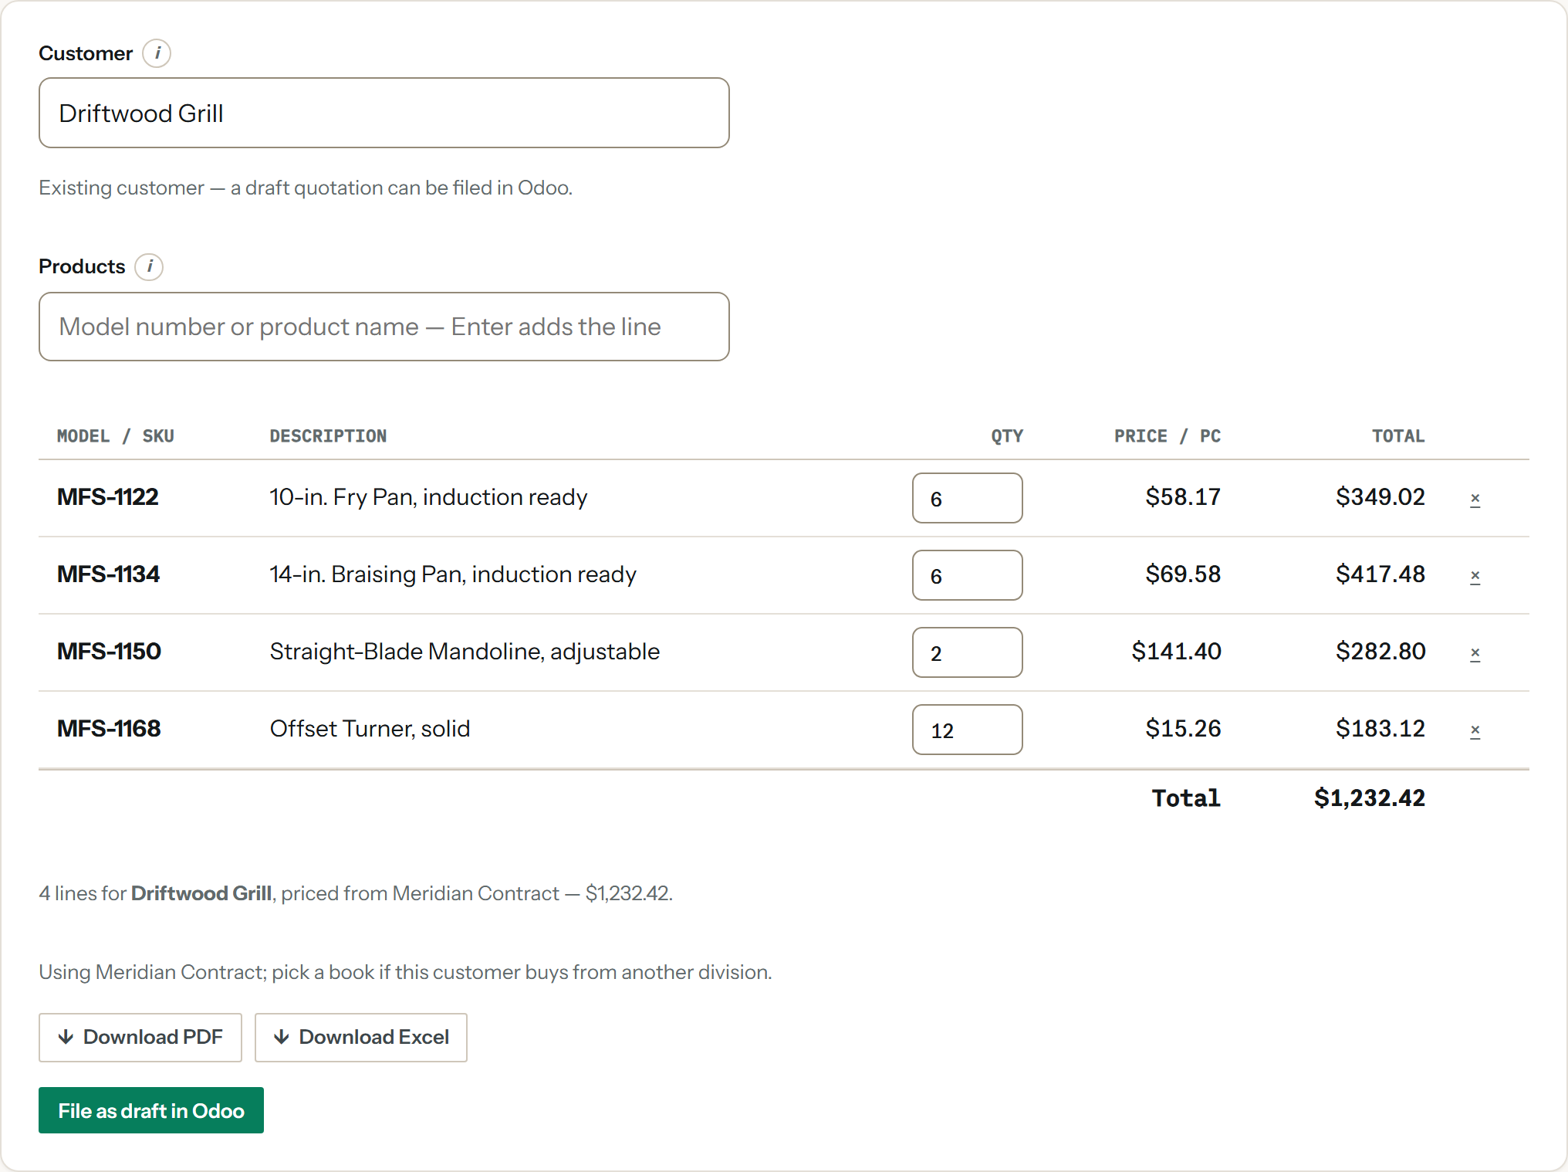Click the $183.12 line total
The image size is (1568, 1172).
pyautogui.click(x=1380, y=729)
